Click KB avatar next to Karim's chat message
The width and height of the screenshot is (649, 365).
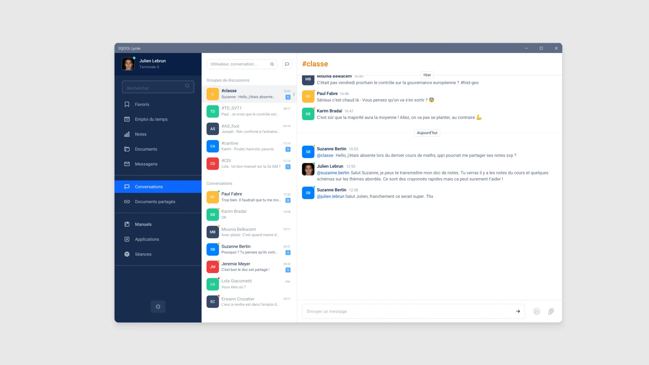tap(308, 114)
